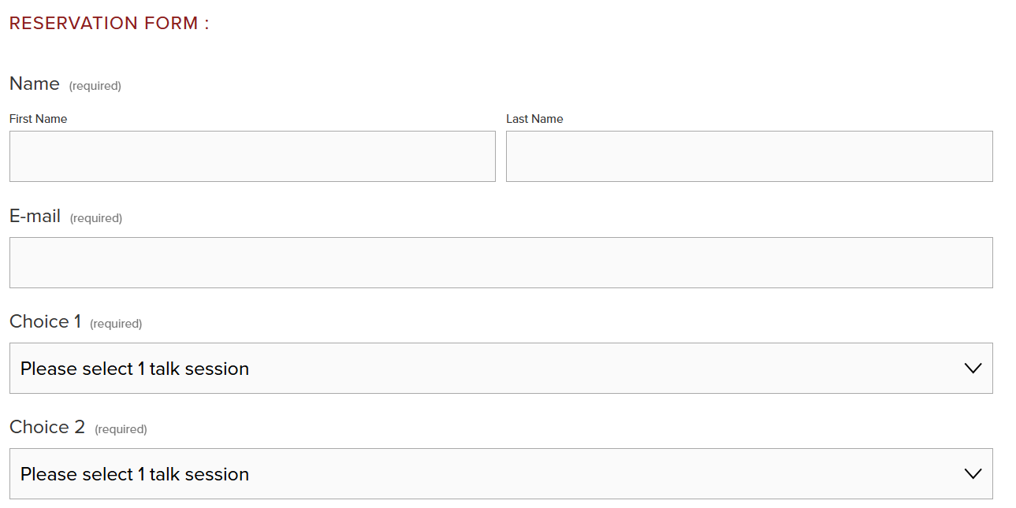The height and width of the screenshot is (508, 1016).
Task: Select placeholder text "Please select 1 talk session" in Choice 1
Action: (x=135, y=369)
